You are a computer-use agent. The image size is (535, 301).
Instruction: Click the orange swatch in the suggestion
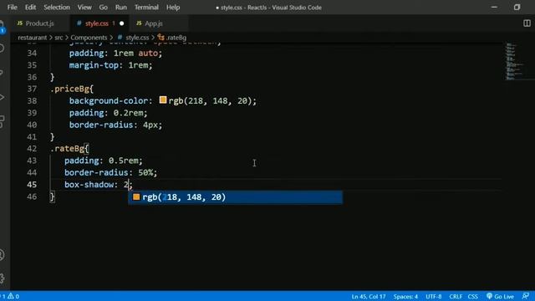[x=136, y=197]
